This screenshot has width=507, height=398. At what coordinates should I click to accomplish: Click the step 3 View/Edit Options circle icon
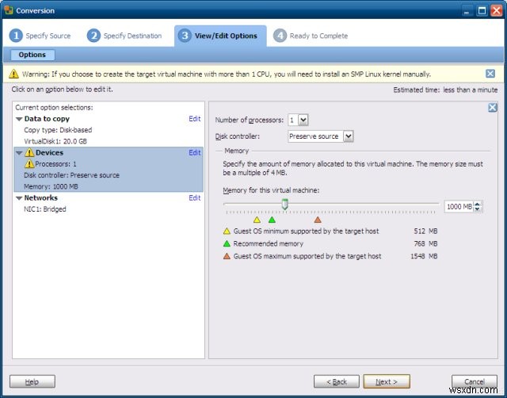(x=185, y=36)
